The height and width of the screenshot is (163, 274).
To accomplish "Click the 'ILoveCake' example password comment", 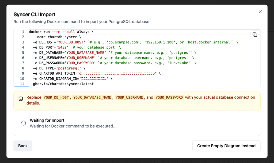I will tap(178, 63).
